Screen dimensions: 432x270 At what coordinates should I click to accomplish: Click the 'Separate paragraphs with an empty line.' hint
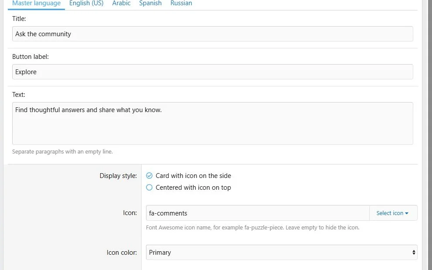[62, 152]
